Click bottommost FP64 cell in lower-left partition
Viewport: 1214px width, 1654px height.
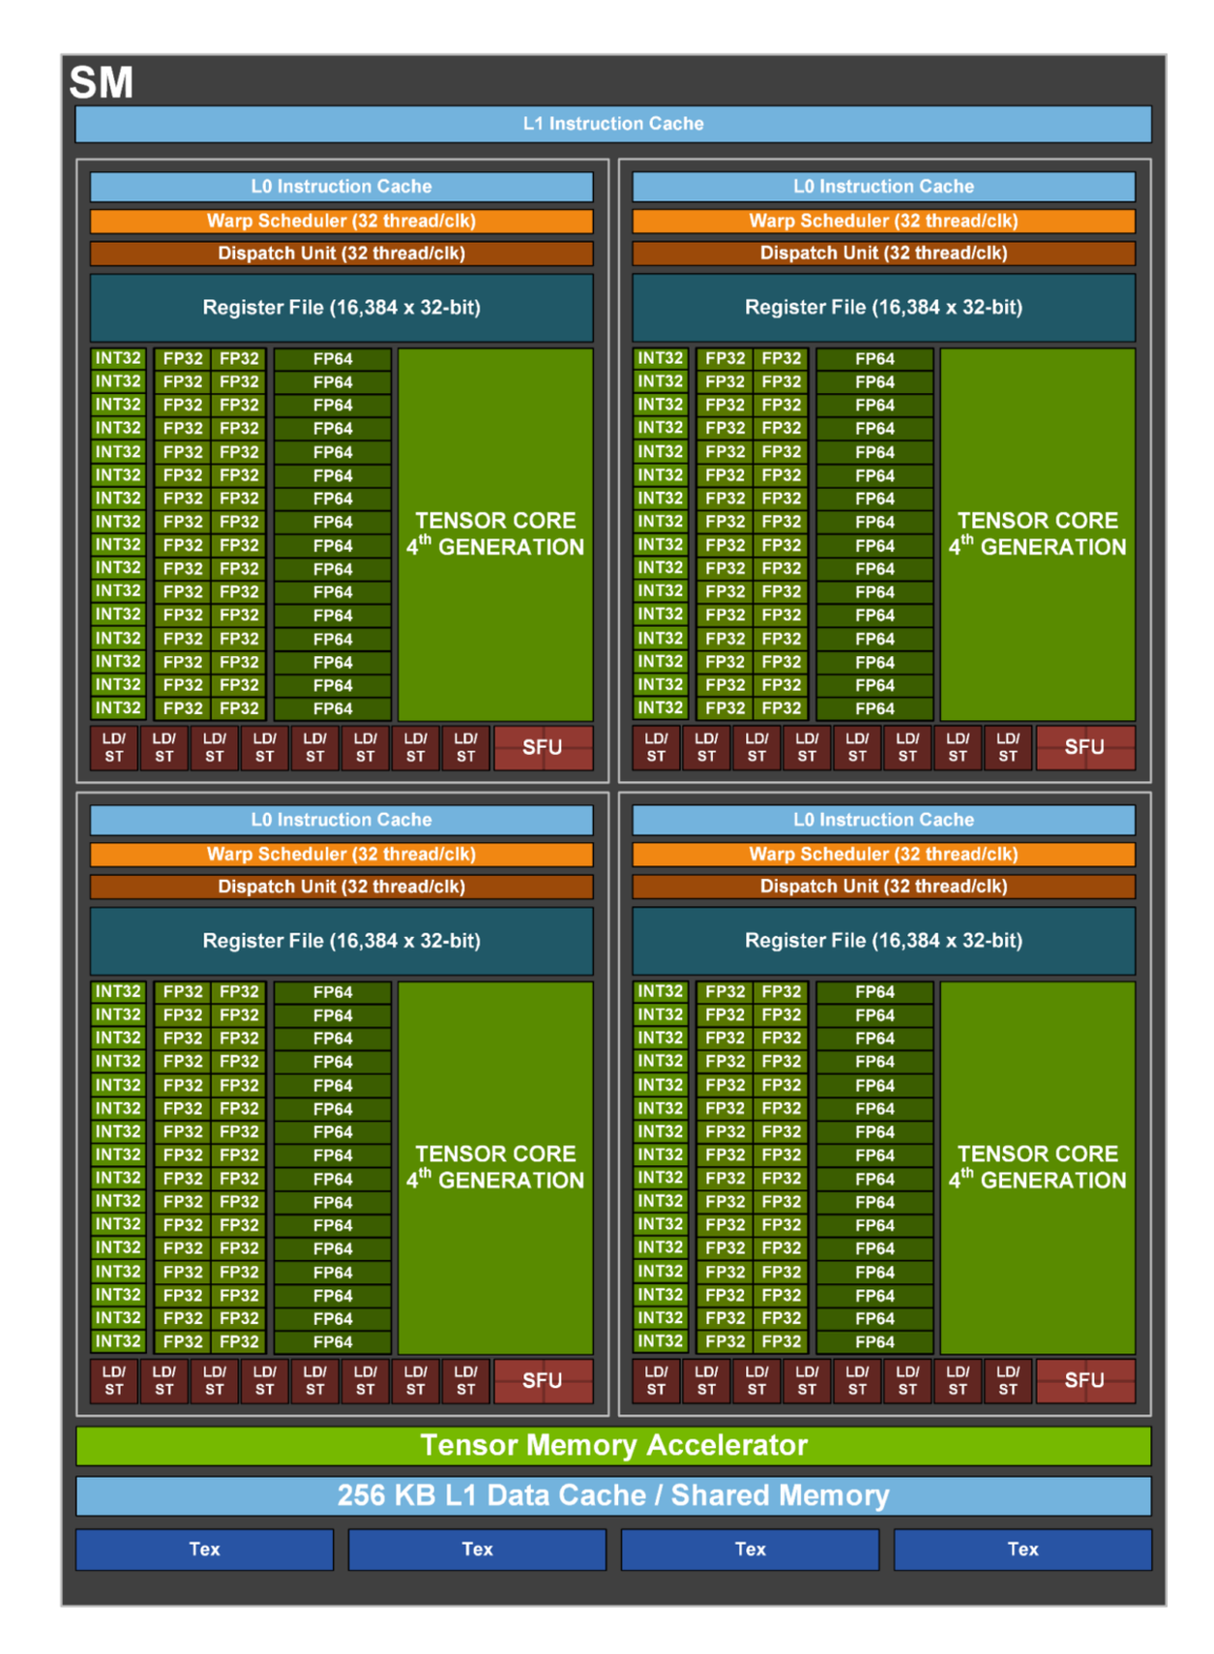pos(333,1342)
